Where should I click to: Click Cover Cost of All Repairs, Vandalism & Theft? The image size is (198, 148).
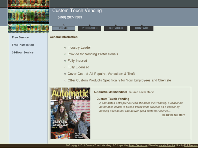pos(101,74)
